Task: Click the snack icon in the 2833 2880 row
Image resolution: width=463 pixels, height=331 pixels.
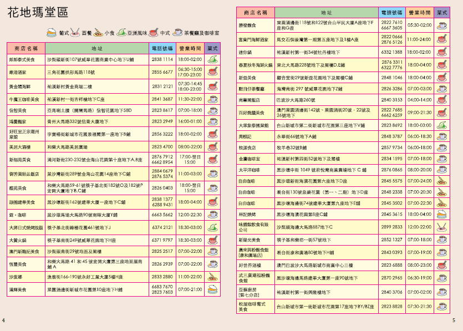Action: [x=212, y=277]
